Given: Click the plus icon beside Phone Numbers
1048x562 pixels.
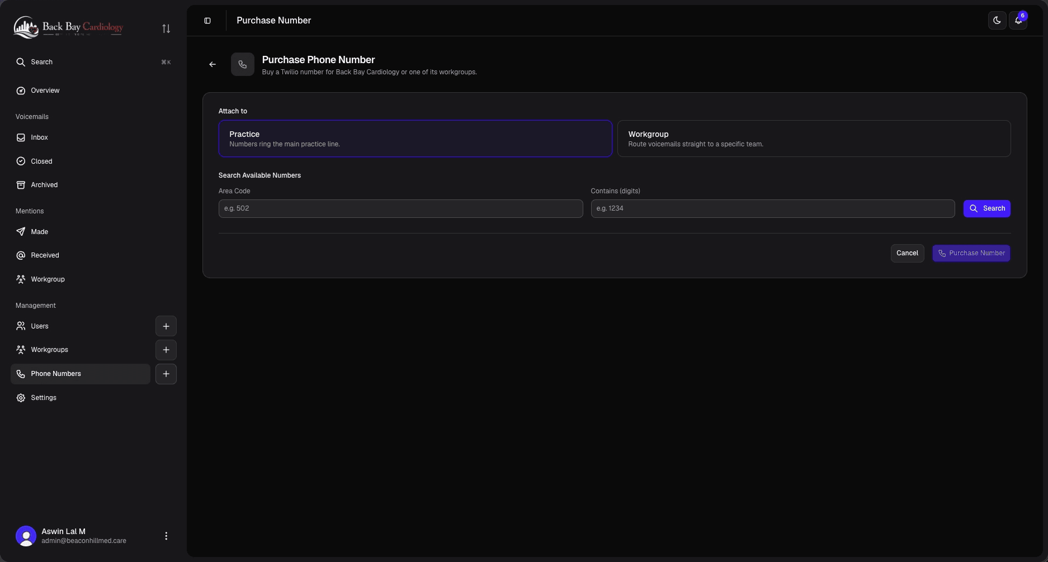Looking at the screenshot, I should pyautogui.click(x=166, y=374).
